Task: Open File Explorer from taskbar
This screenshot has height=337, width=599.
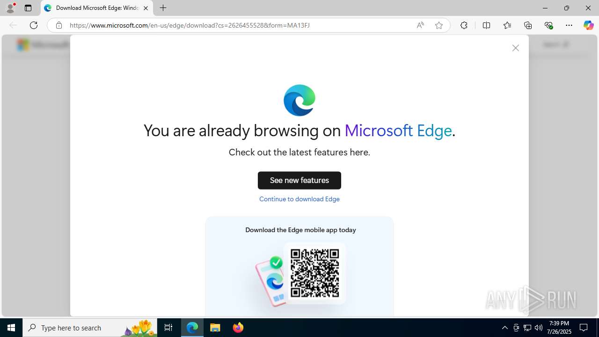Action: (215, 328)
